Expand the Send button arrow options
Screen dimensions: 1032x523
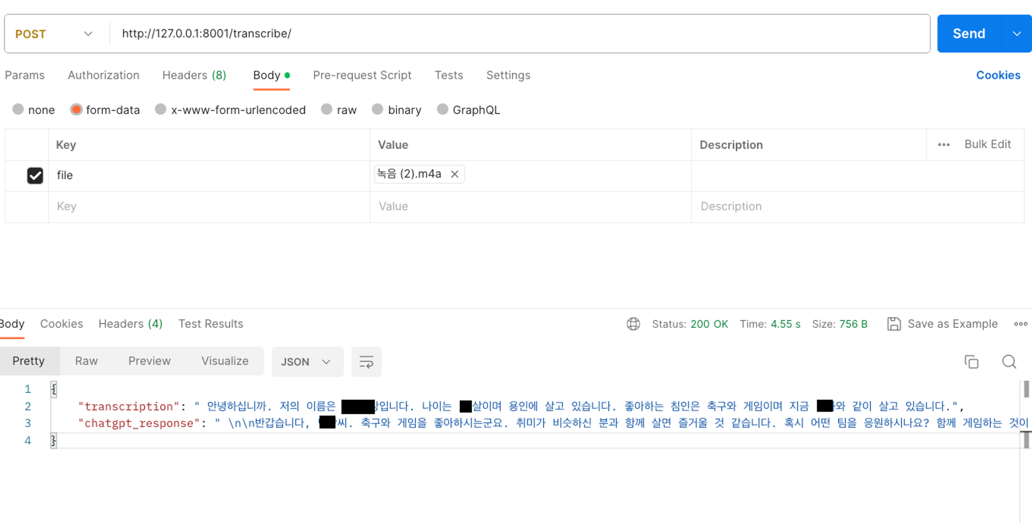pyautogui.click(x=1017, y=34)
